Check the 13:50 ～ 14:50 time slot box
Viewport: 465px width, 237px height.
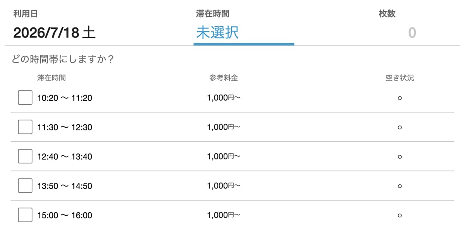click(x=25, y=186)
